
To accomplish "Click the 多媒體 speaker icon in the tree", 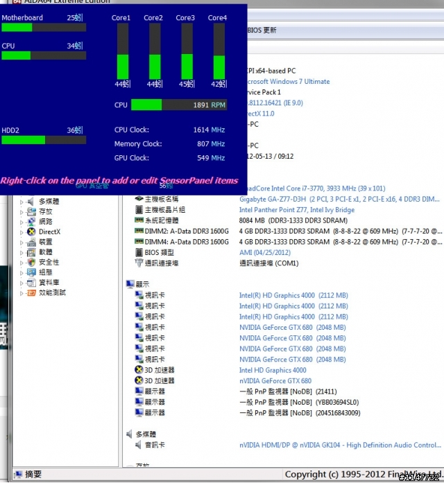I will click(31, 202).
